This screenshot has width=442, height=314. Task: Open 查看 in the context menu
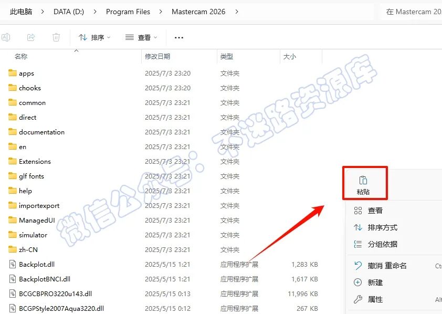click(375, 211)
